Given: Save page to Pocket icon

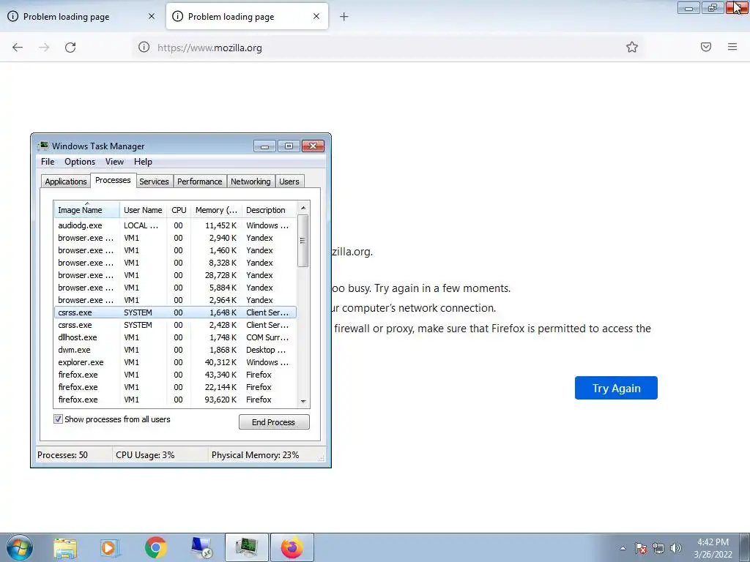Looking at the screenshot, I should pyautogui.click(x=706, y=47).
